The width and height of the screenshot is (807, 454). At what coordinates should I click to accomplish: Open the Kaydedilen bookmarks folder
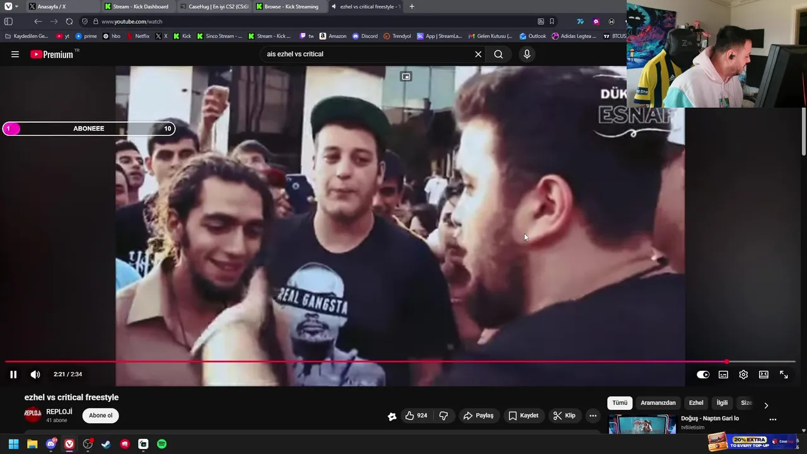coord(26,36)
